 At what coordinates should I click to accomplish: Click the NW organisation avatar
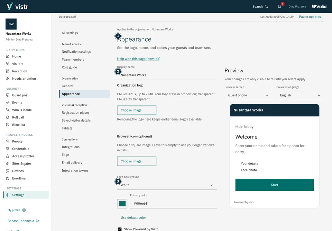pos(11,24)
